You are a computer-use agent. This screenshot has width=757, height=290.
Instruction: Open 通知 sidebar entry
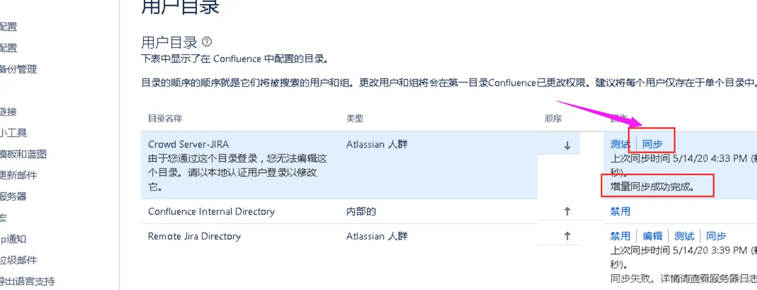point(13,239)
